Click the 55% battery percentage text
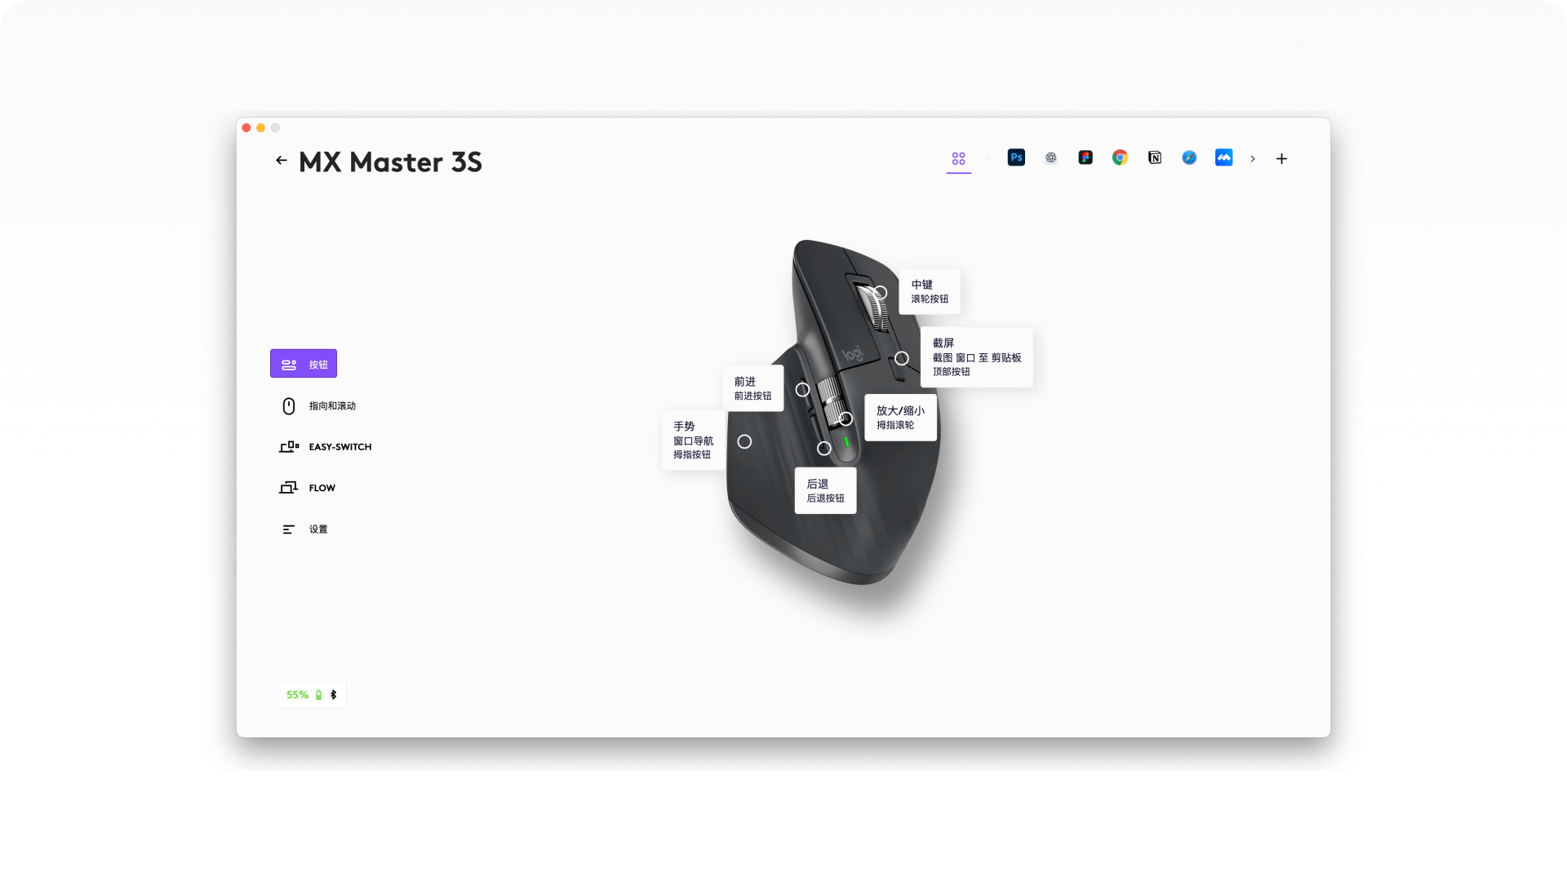The height and width of the screenshot is (881, 1567). (x=297, y=695)
